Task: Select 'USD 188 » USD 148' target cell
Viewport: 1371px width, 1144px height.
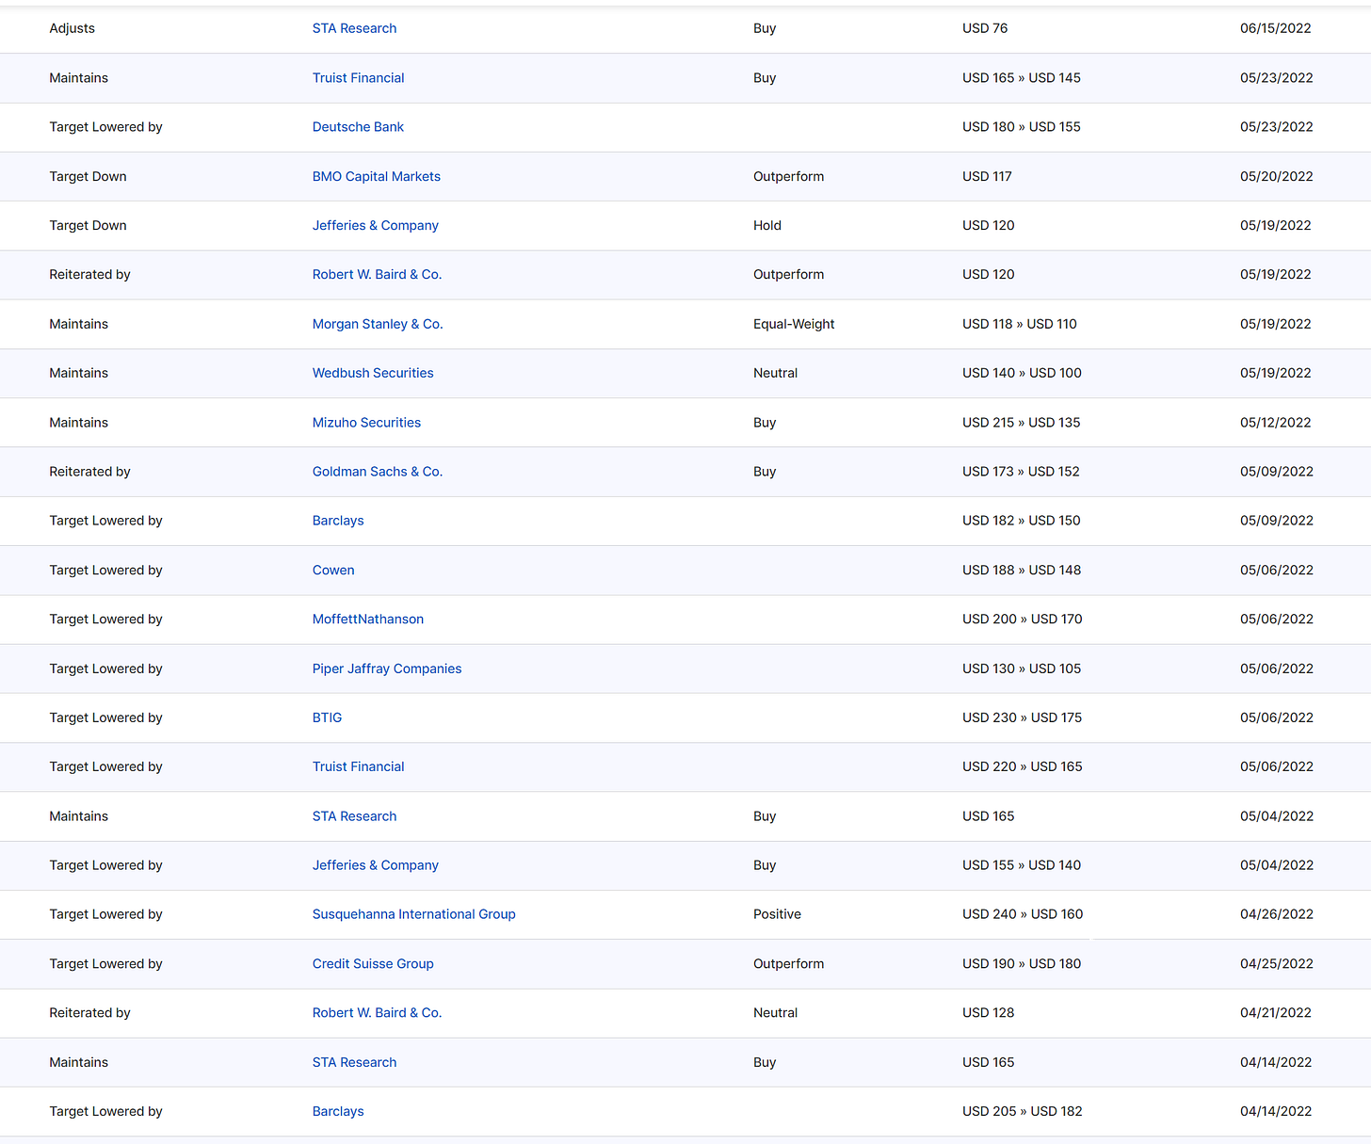Action: pyautogui.click(x=1022, y=571)
